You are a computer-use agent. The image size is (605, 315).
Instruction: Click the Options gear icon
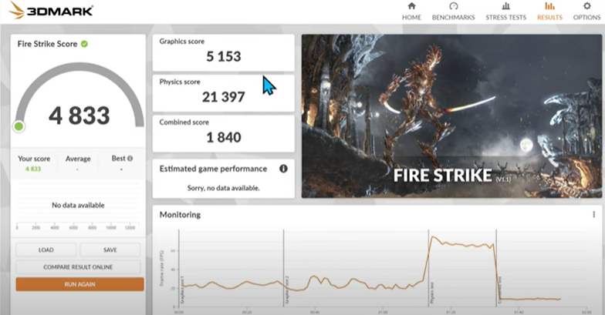coord(586,6)
